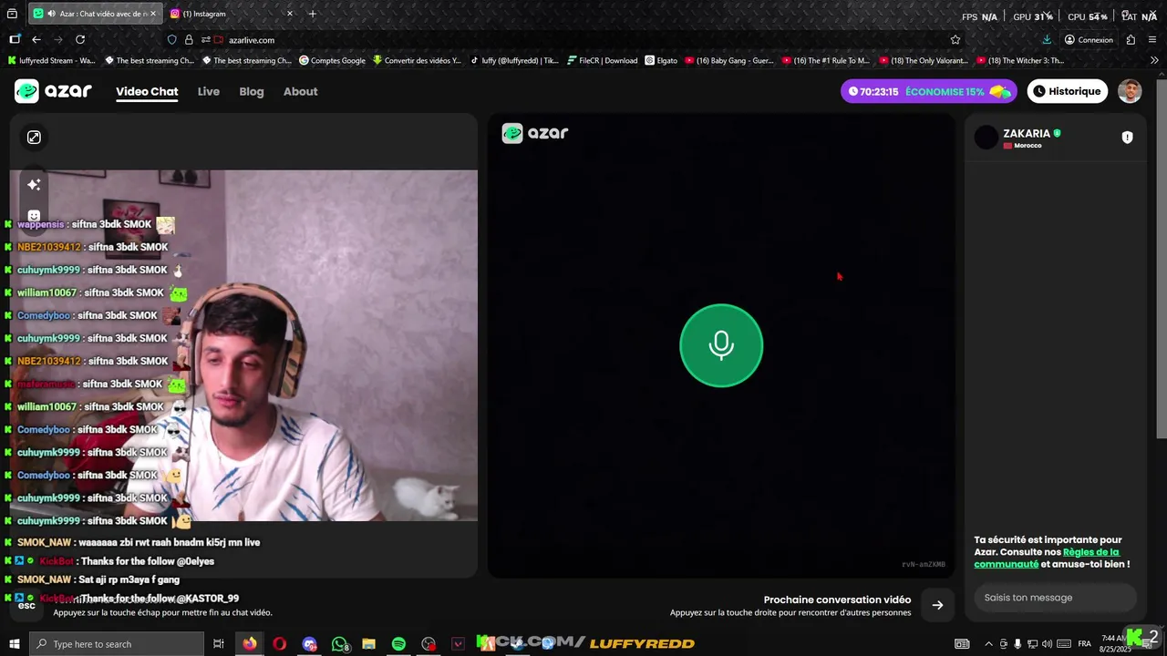1167x656 pixels.
Task: Click the smiley sticker icon under sparkle
Action: click(34, 216)
